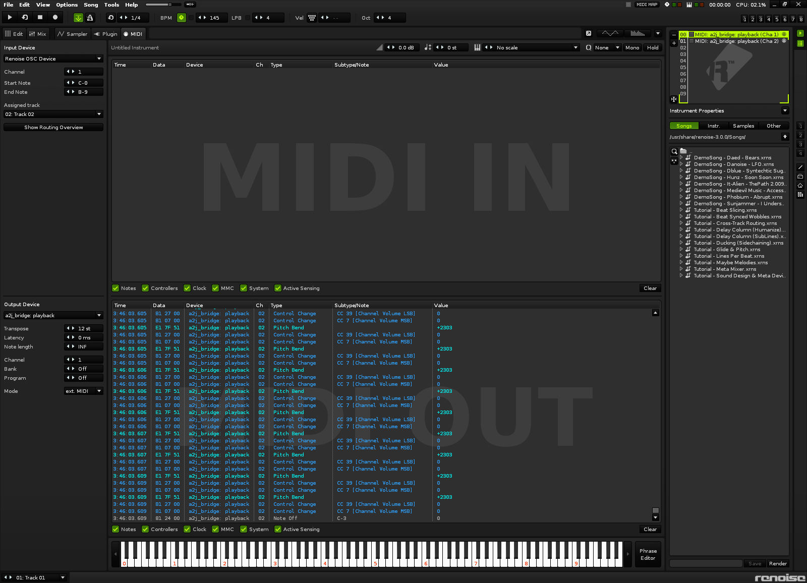The width and height of the screenshot is (807, 583).
Task: Open the Assigned track dropdown showing 02: Track 02
Action: [x=52, y=114]
